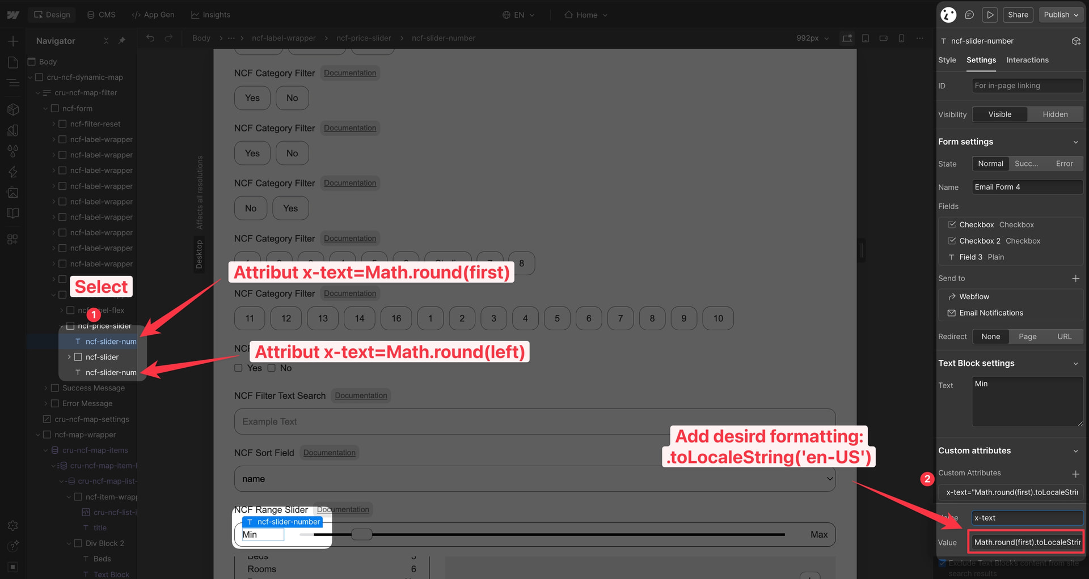Open the Add elements panel

(x=12, y=41)
